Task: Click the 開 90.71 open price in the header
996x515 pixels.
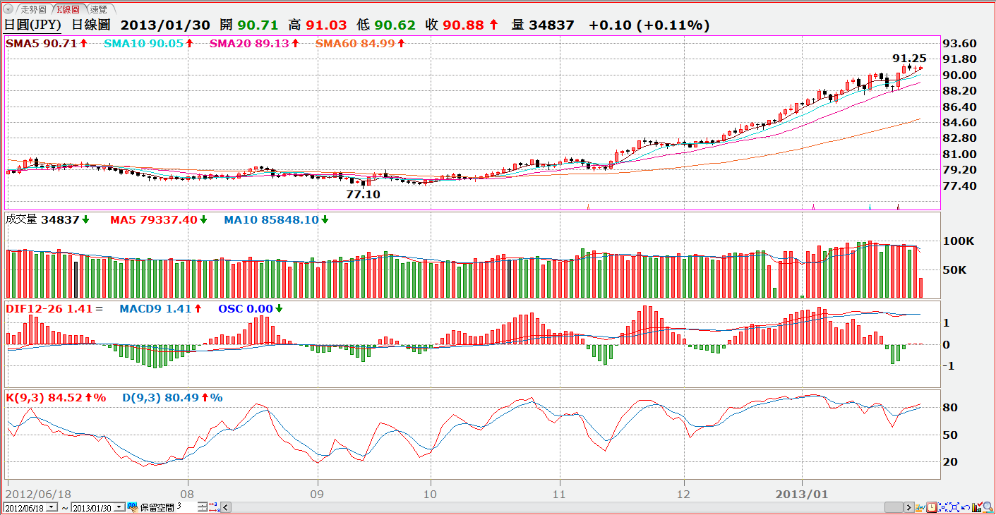Action: tap(249, 25)
